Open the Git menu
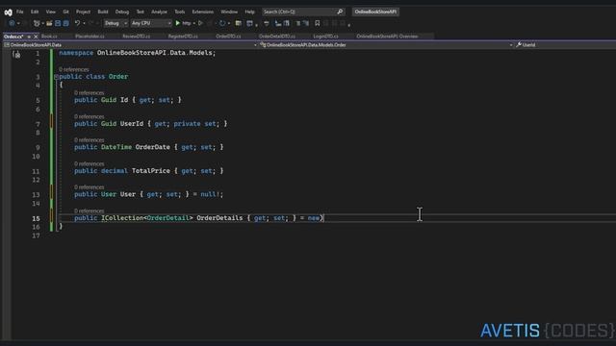Image resolution: width=616 pixels, height=346 pixels. [65, 12]
